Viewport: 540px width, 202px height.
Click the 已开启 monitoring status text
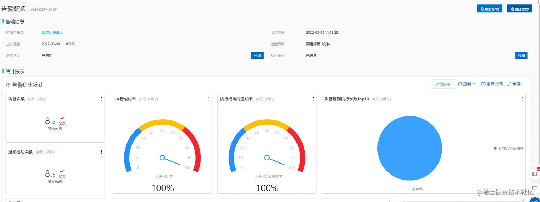click(311, 56)
